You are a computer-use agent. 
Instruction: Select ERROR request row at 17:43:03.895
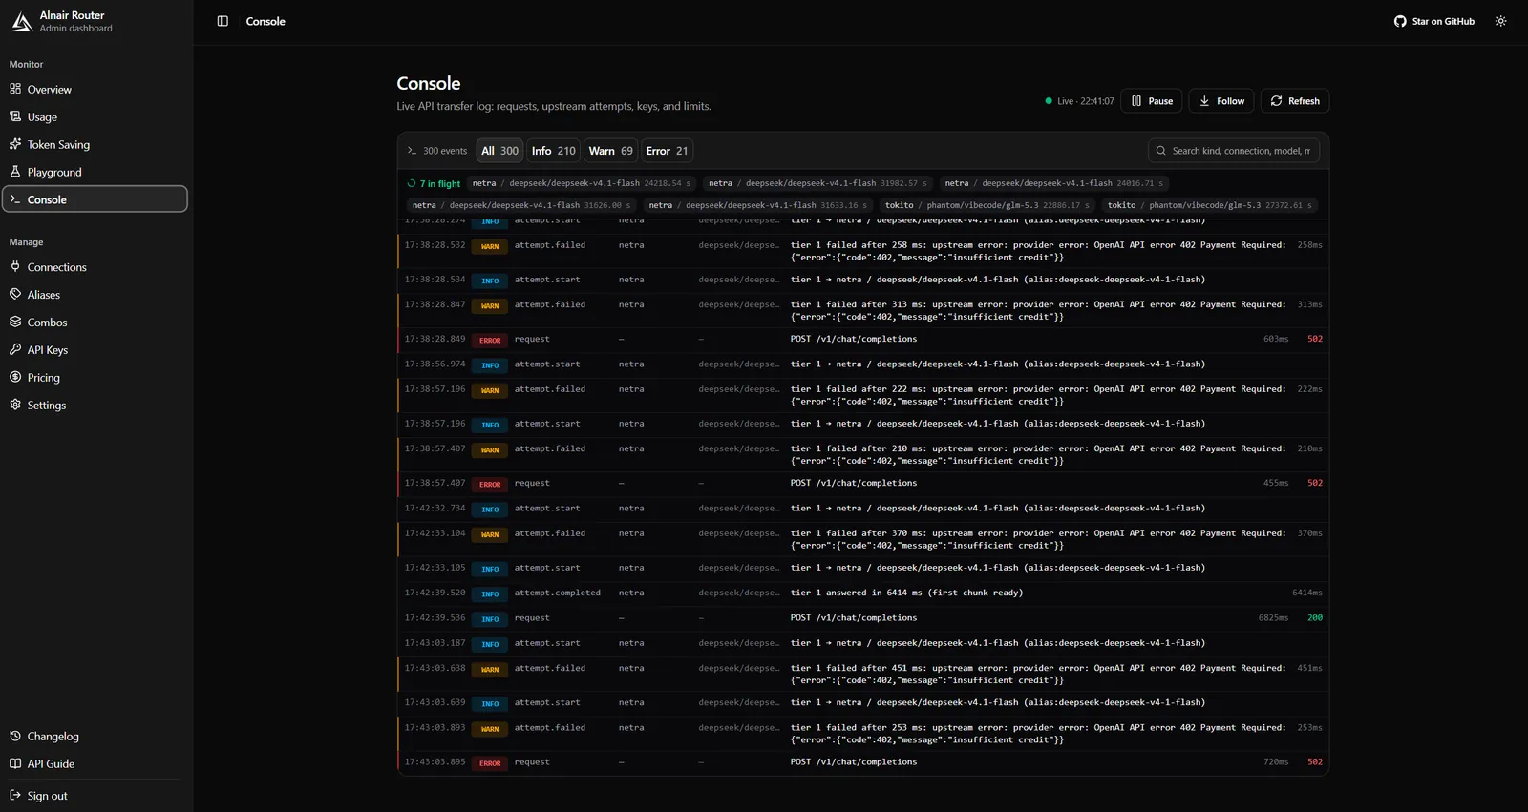[x=863, y=762]
